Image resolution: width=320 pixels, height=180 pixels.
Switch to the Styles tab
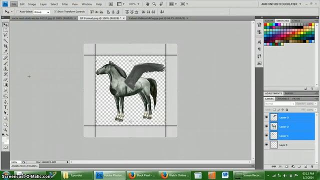click(x=296, y=21)
